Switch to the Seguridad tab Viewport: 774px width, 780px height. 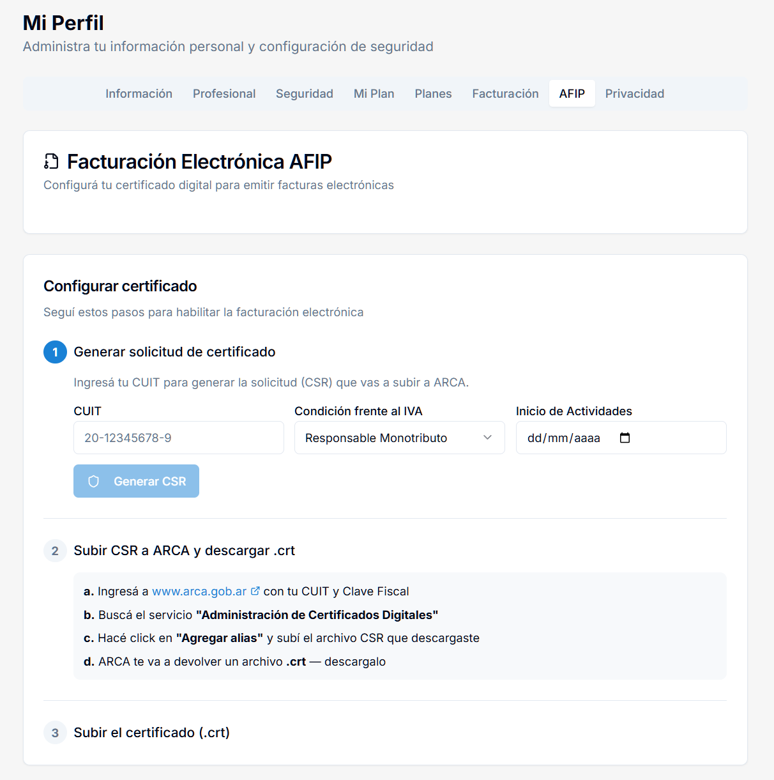(x=305, y=93)
